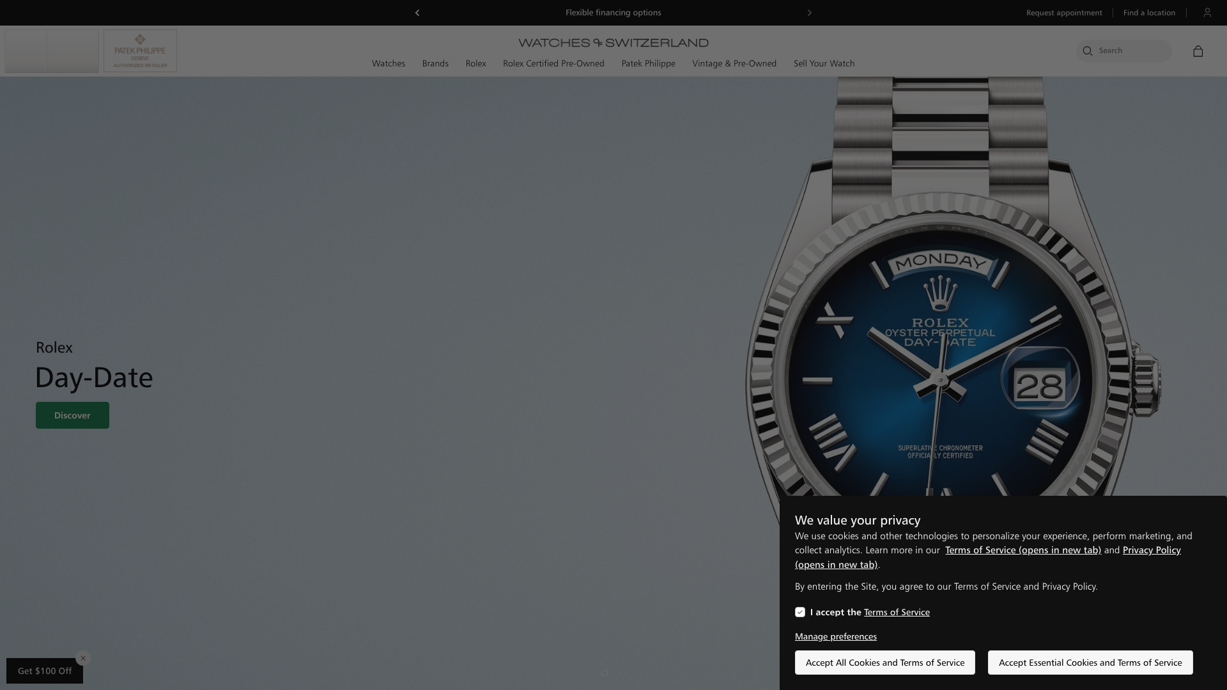
Task: Accept All Cookies and Terms of Service
Action: 884,663
